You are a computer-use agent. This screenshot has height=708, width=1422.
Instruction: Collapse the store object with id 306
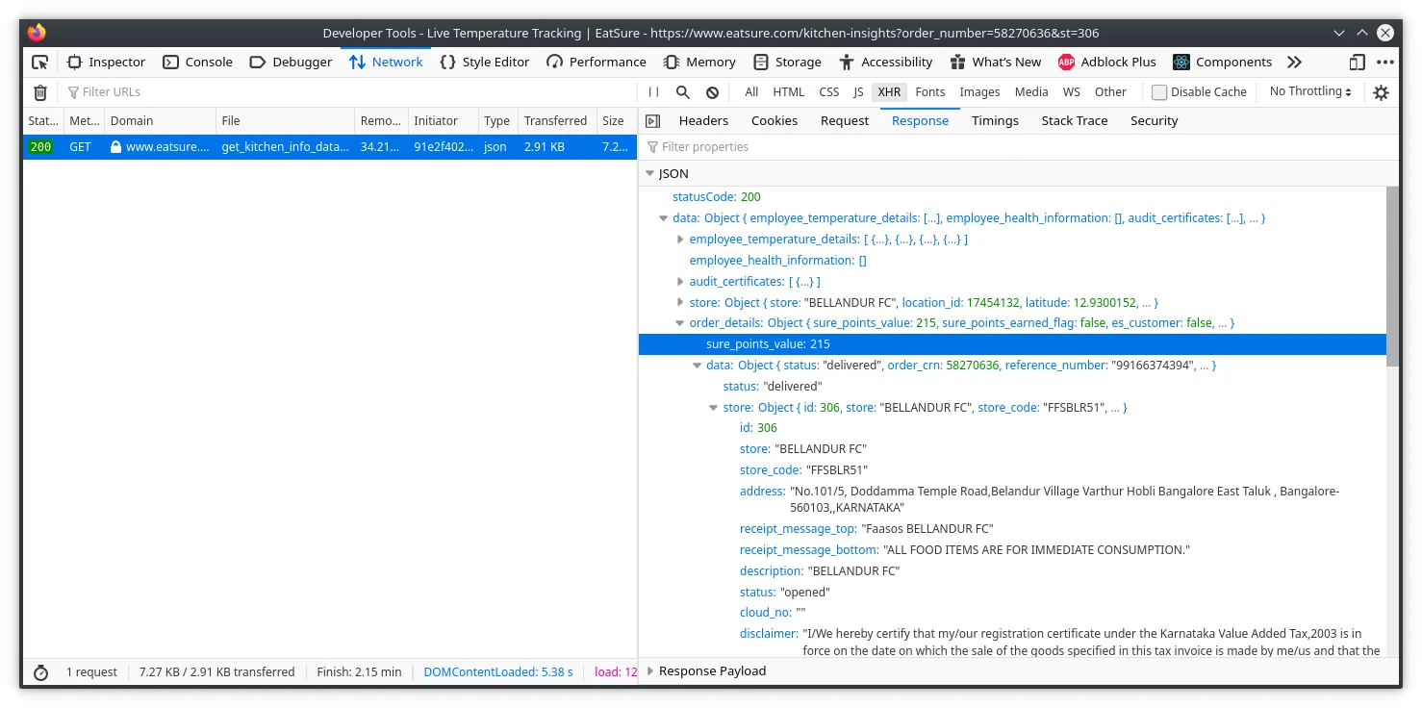(715, 408)
